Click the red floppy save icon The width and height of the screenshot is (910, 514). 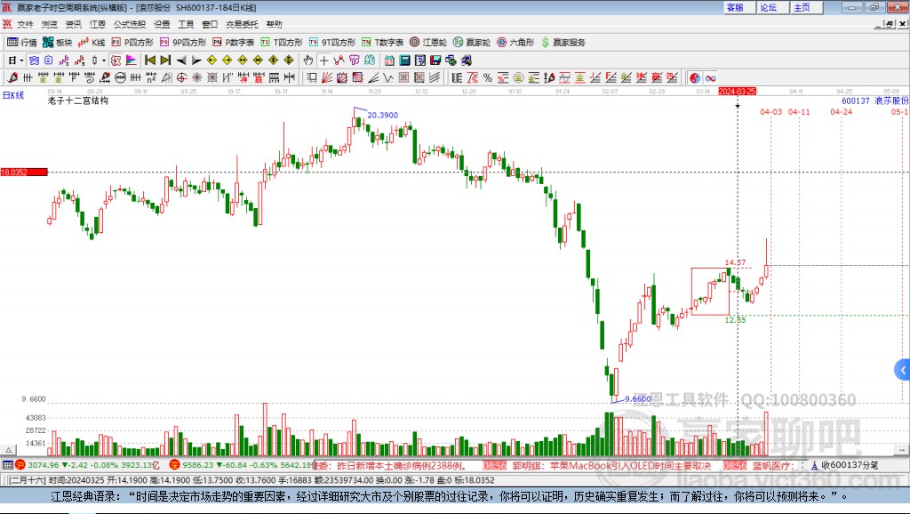pos(435,60)
